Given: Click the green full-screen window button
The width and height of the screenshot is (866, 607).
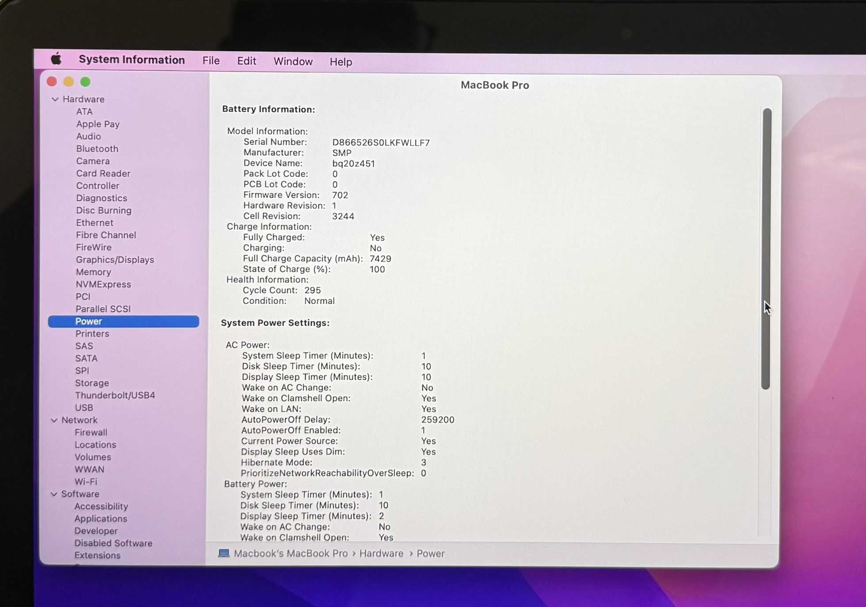Looking at the screenshot, I should [x=85, y=82].
